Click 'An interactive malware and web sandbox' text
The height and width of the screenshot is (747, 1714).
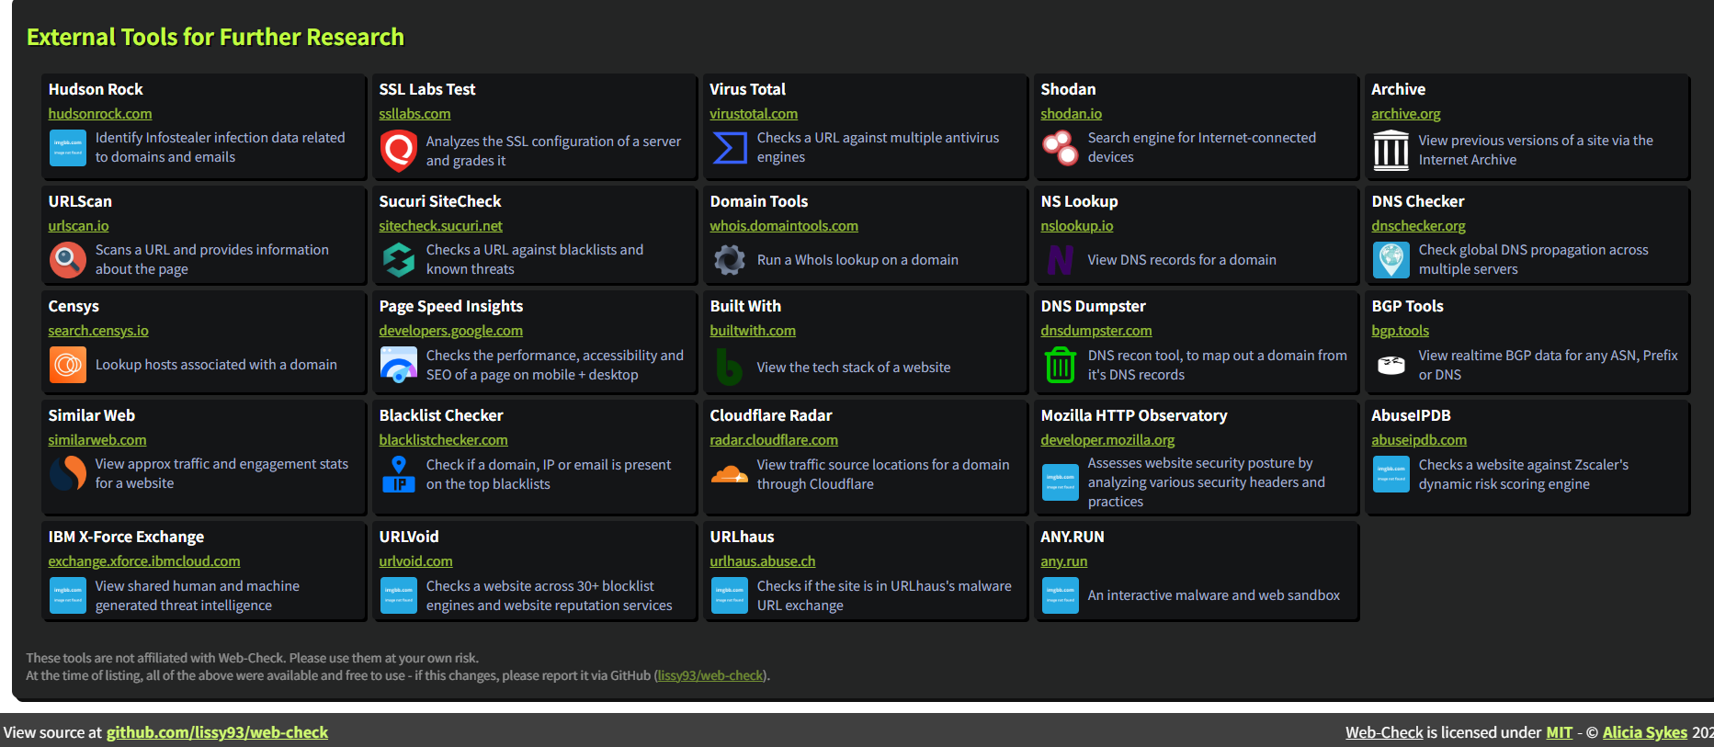pos(1214,595)
